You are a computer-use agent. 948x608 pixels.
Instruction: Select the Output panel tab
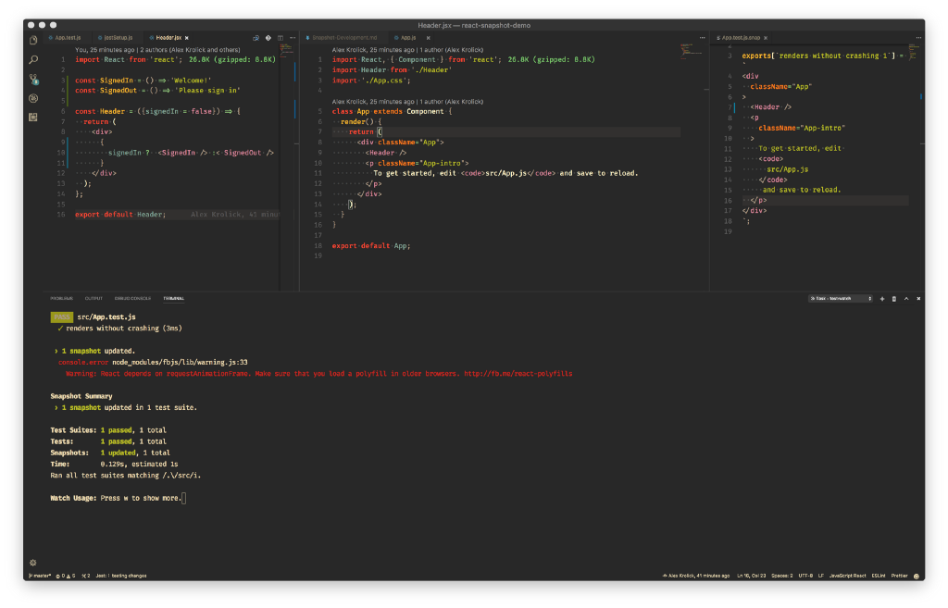click(94, 299)
